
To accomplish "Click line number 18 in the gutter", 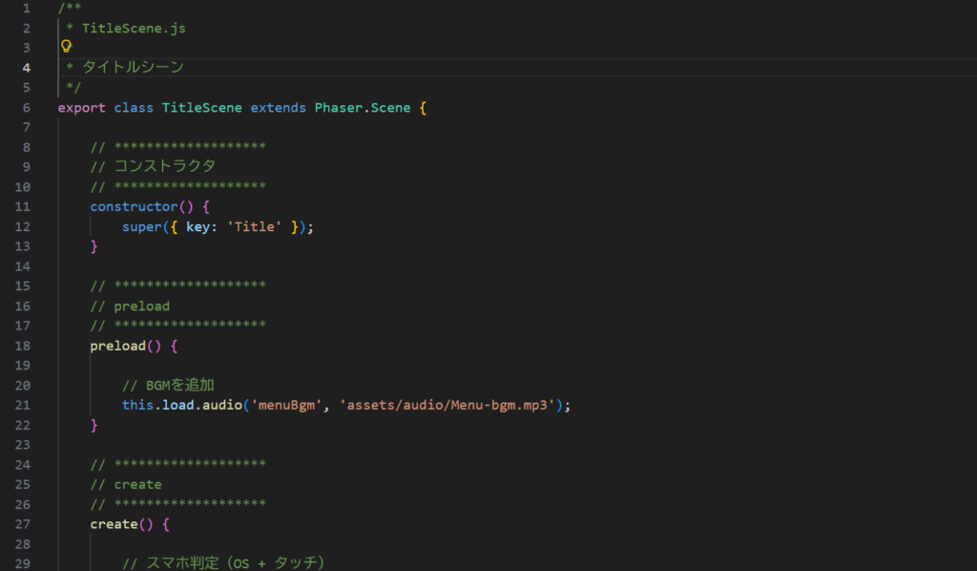I will pyautogui.click(x=23, y=346).
